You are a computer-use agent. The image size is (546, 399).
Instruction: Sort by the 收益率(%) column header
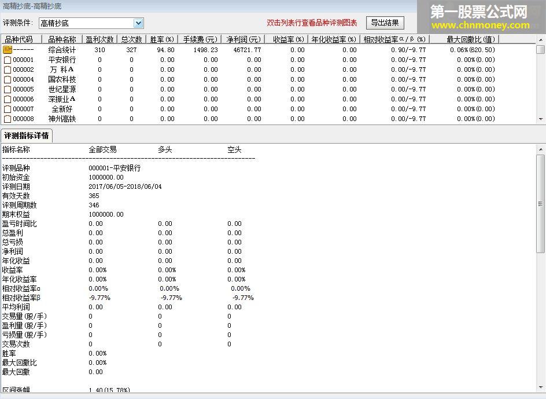(x=286, y=39)
